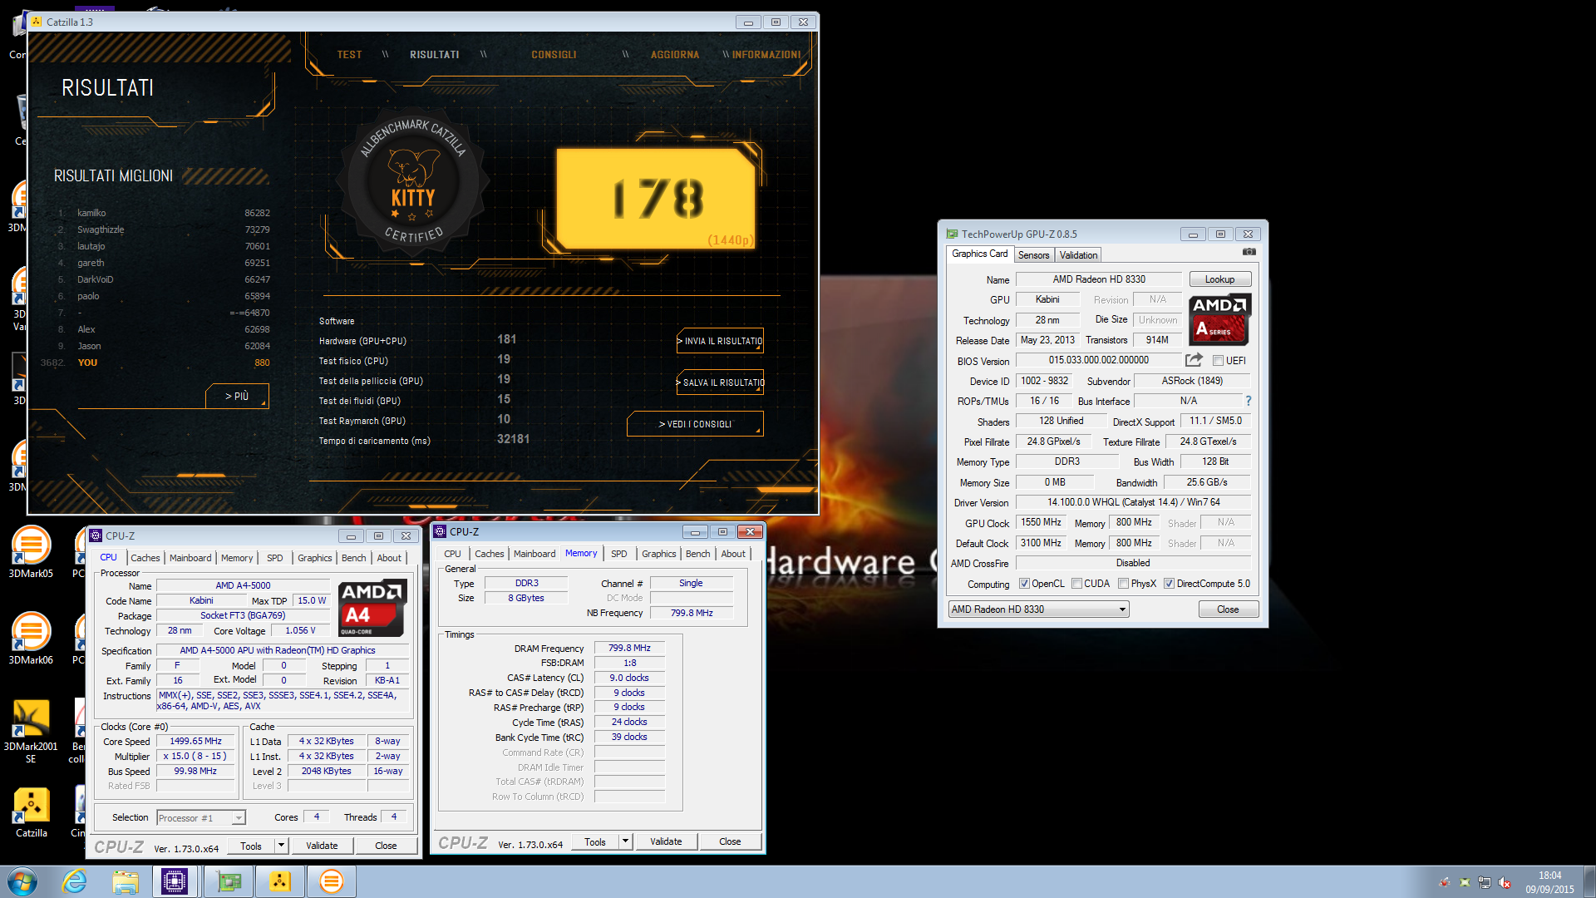Toggle the OpenCL checkbox
Image resolution: width=1596 pixels, height=898 pixels.
point(1024,584)
